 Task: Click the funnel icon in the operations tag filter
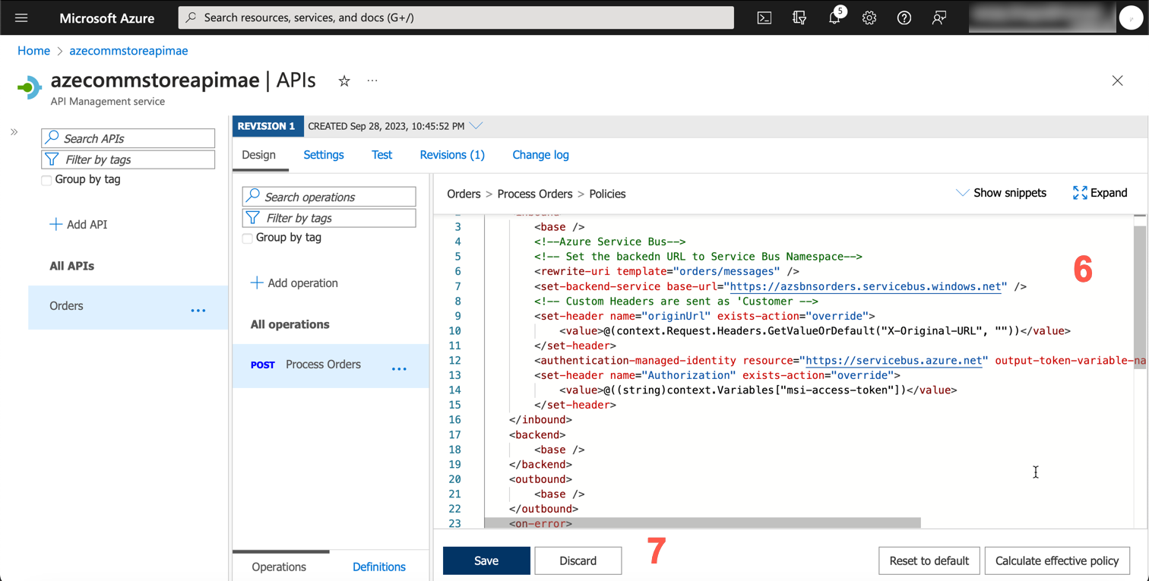pyautogui.click(x=252, y=217)
